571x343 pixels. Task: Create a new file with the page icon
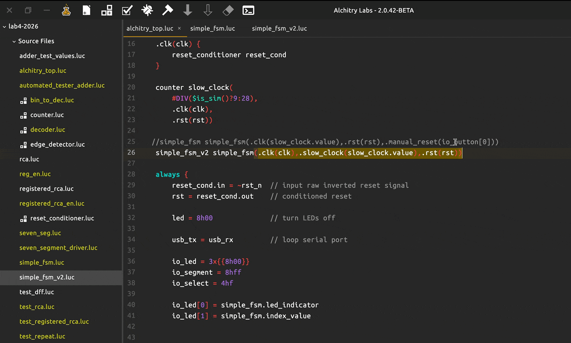86,10
